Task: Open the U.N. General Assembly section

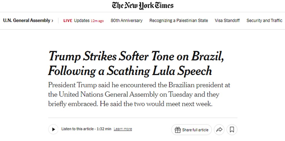Action: point(26,21)
